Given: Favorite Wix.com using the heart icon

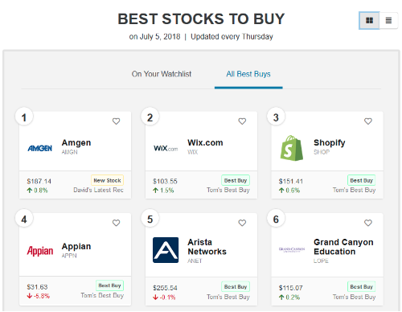Looking at the screenshot, I should pyautogui.click(x=242, y=121).
